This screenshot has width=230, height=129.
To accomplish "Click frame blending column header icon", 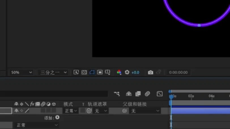I will click(37, 104).
